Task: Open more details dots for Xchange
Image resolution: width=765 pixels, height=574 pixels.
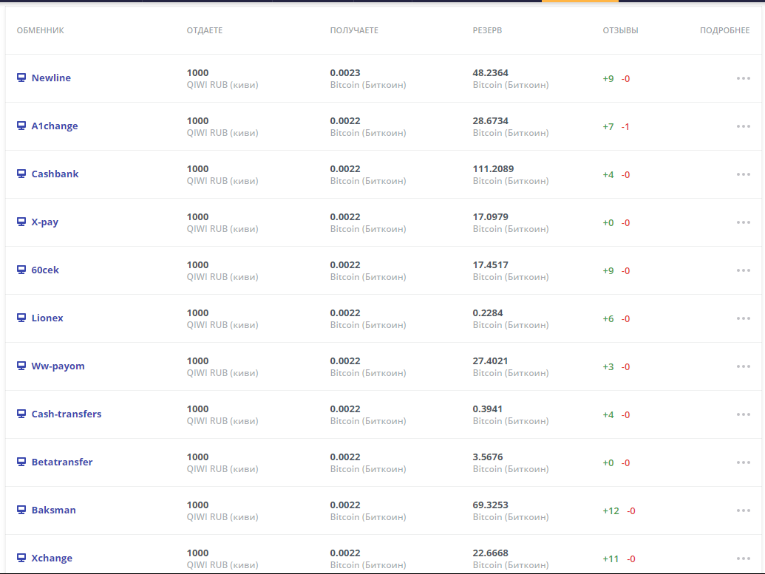Action: 743,558
